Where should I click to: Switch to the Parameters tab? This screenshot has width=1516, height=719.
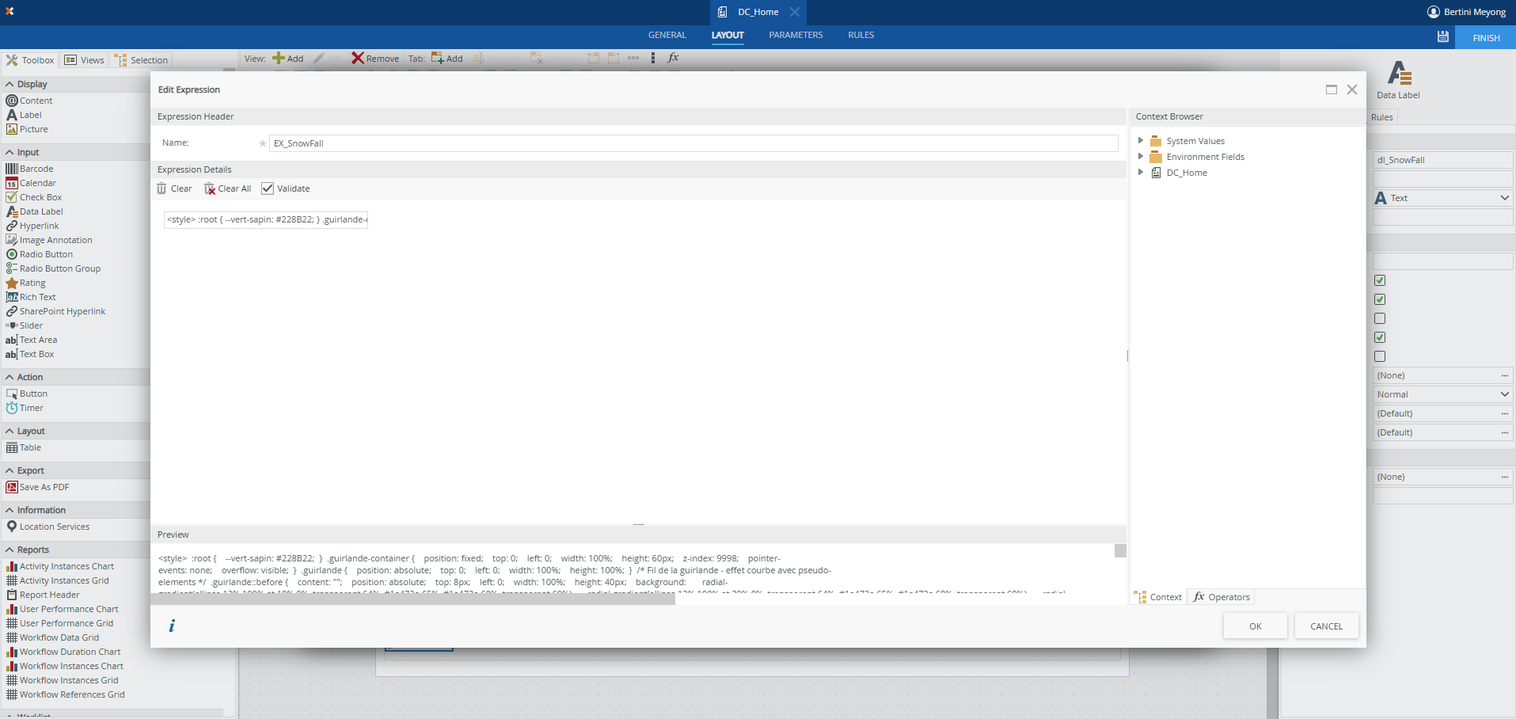[x=796, y=35]
